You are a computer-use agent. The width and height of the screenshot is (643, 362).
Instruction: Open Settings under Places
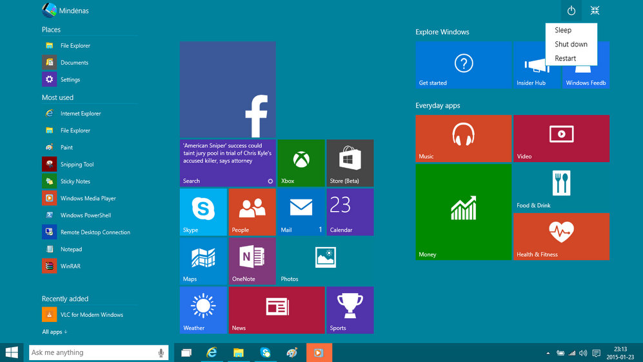(70, 80)
